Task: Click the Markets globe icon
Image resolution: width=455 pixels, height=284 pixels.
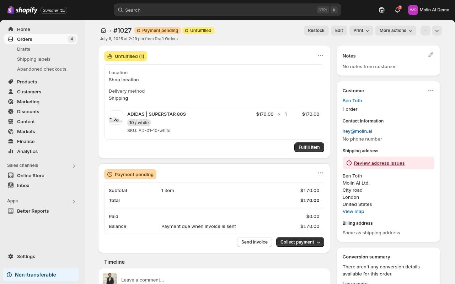Action: (x=11, y=131)
